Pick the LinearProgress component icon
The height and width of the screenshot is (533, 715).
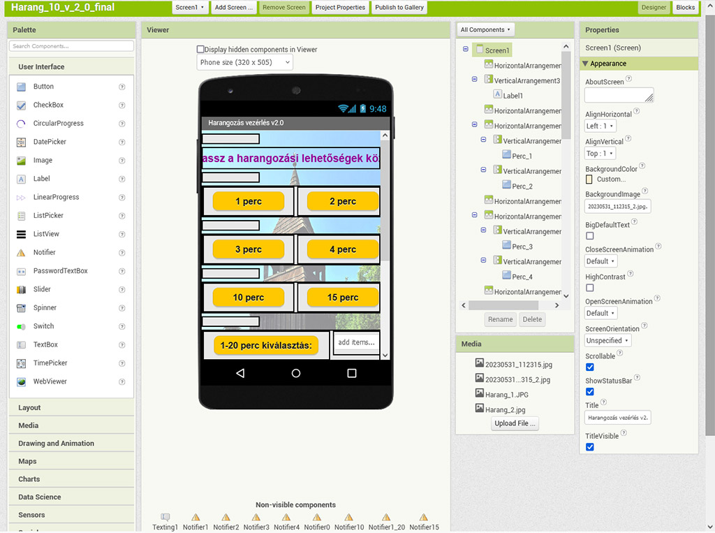[21, 198]
